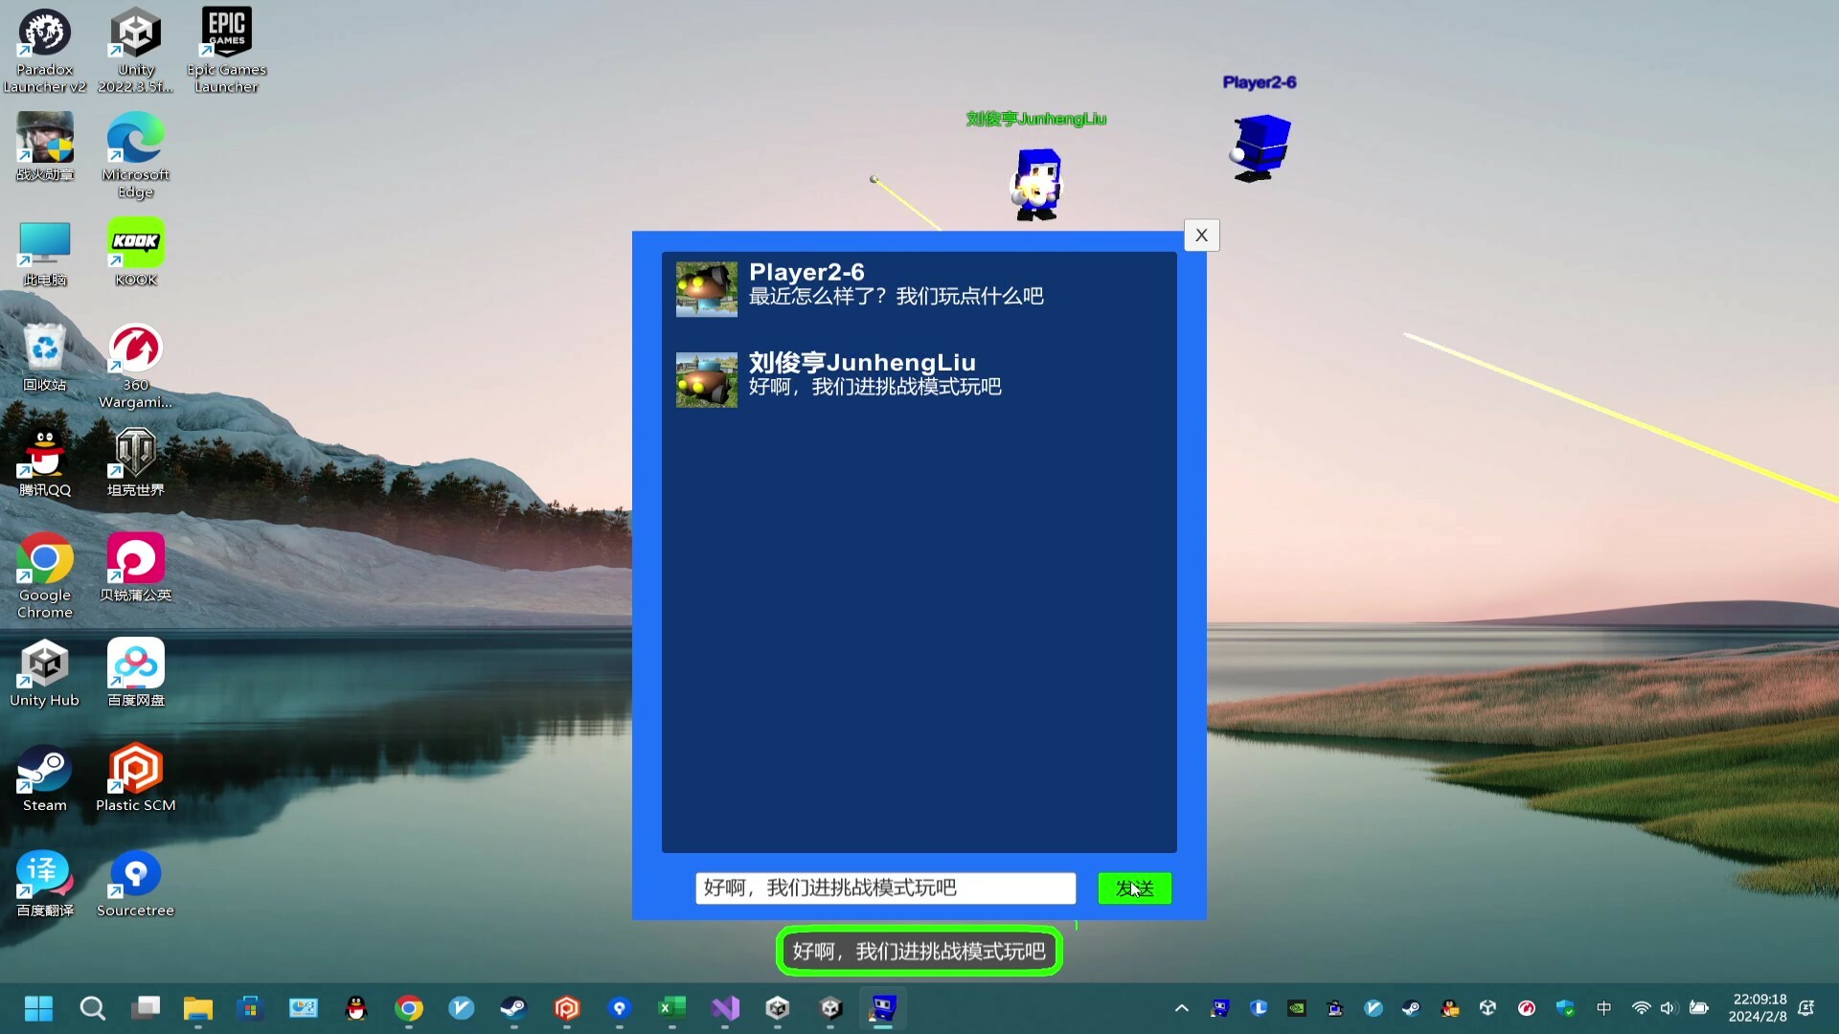
Task: Toggle the 中 input method indicator
Action: point(1603,1007)
